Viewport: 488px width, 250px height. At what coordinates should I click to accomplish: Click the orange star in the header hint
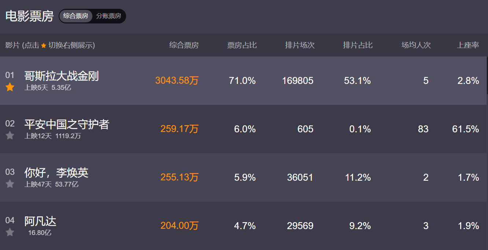click(44, 45)
